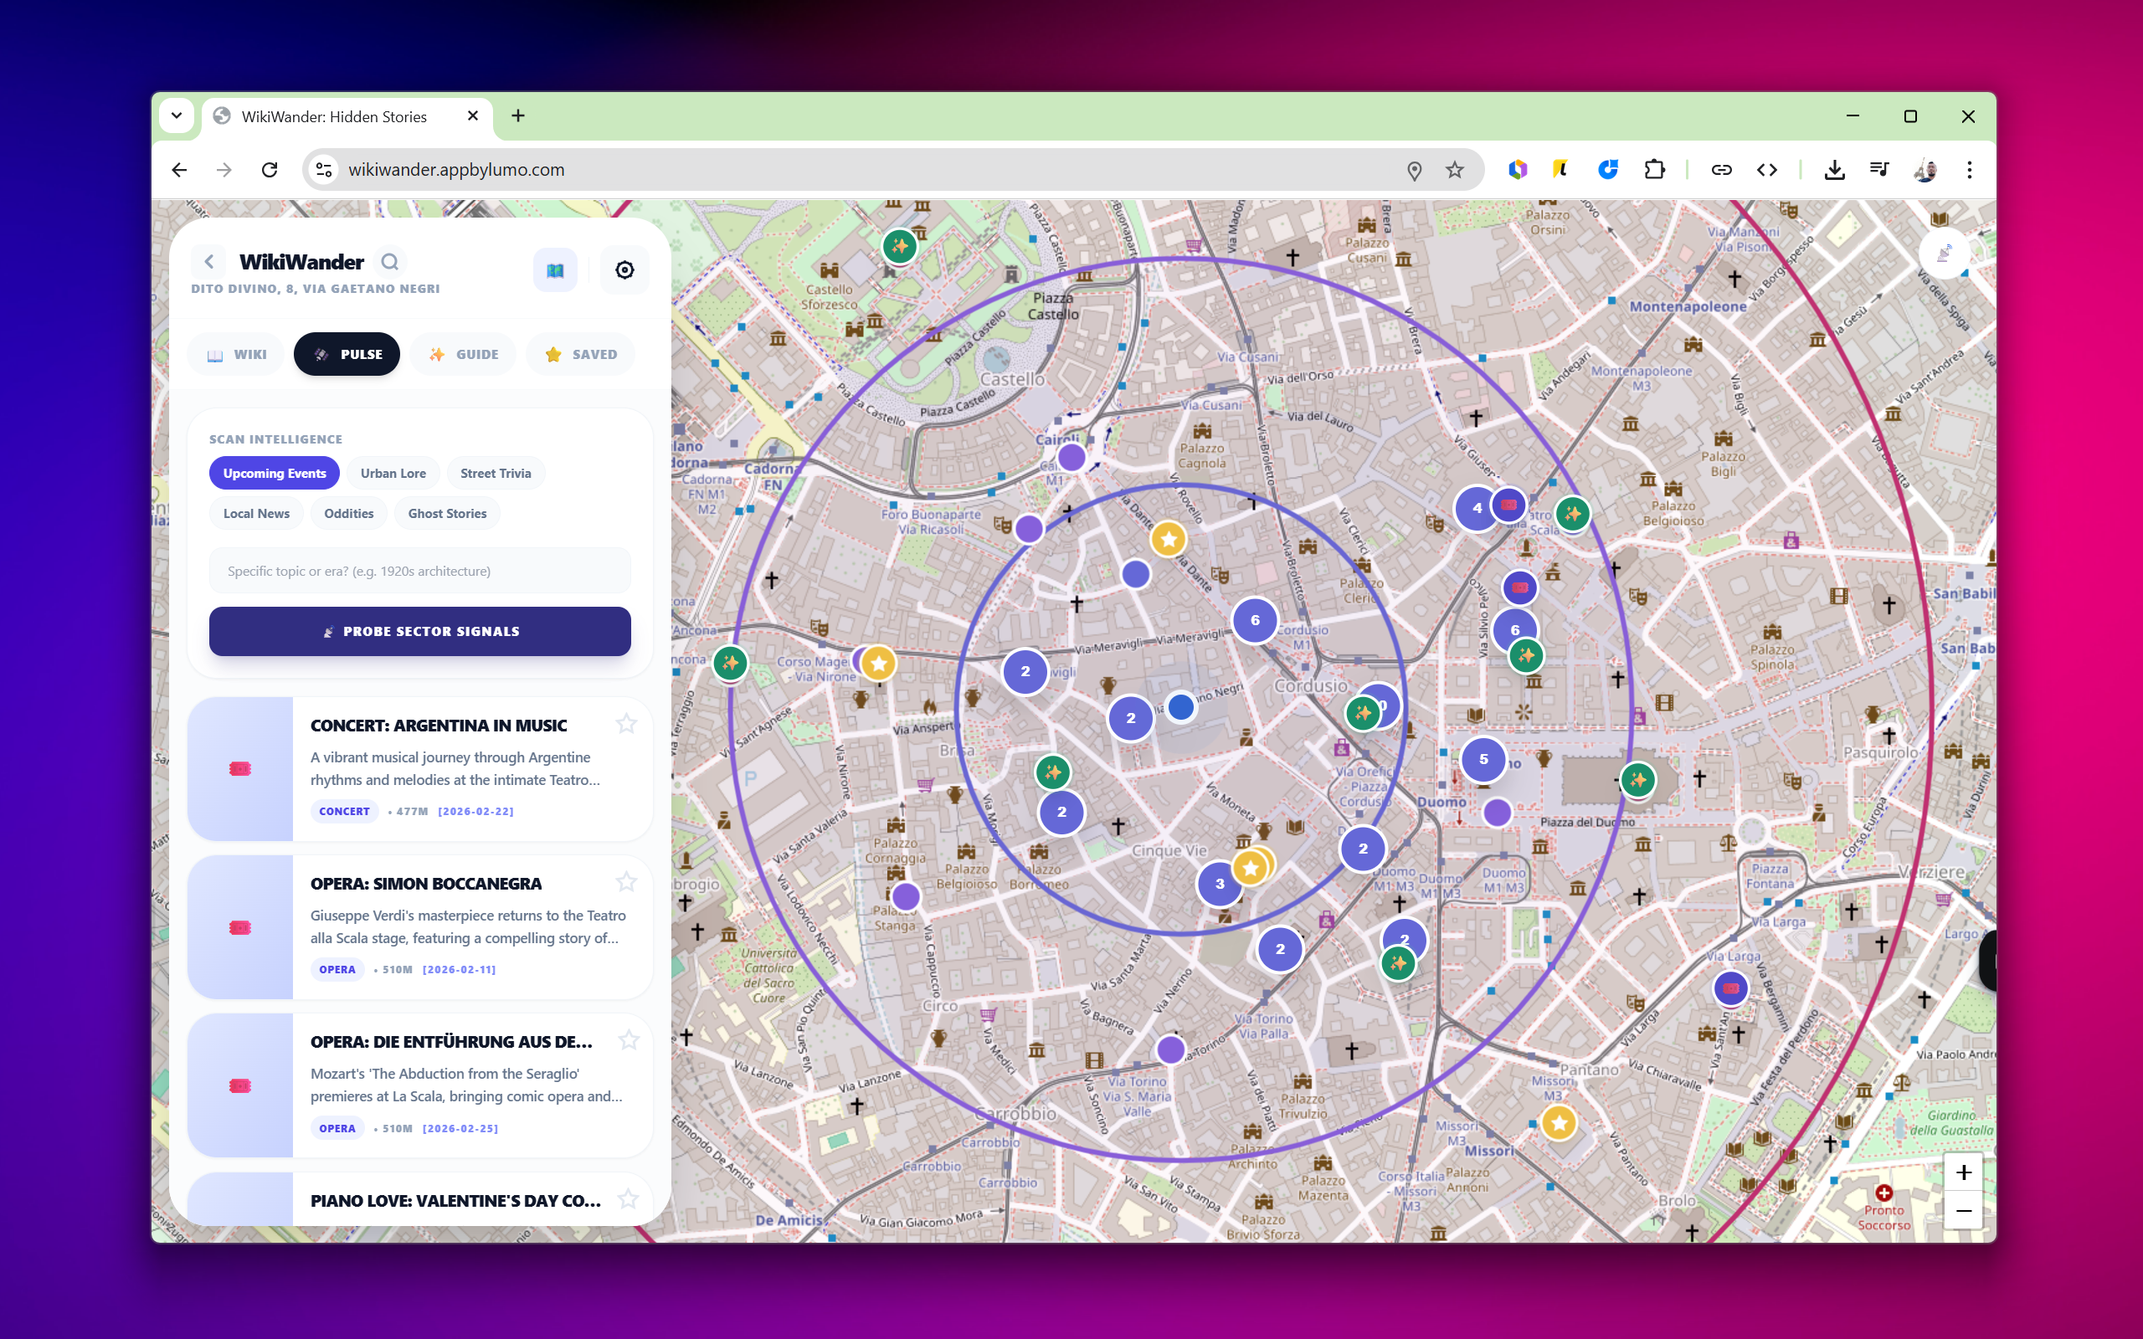Click Probe Sector Signals button
The height and width of the screenshot is (1339, 2143).
click(x=419, y=631)
